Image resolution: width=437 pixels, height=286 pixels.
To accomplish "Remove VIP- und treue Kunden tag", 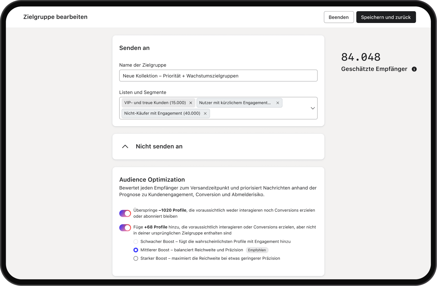I will pos(191,103).
